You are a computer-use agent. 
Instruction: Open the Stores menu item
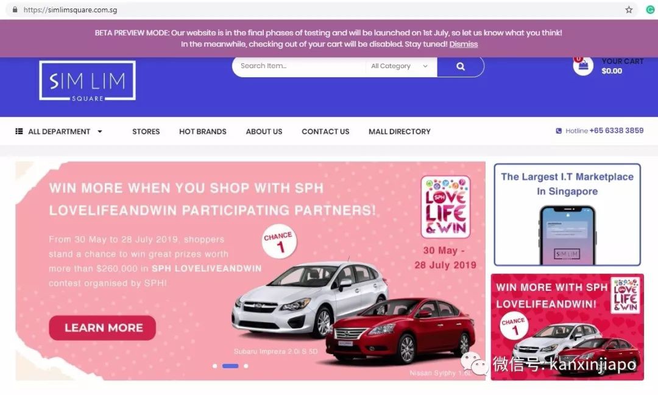(146, 131)
